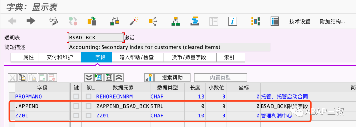
Task: Click the 附加结构... button
Action: coord(332,22)
